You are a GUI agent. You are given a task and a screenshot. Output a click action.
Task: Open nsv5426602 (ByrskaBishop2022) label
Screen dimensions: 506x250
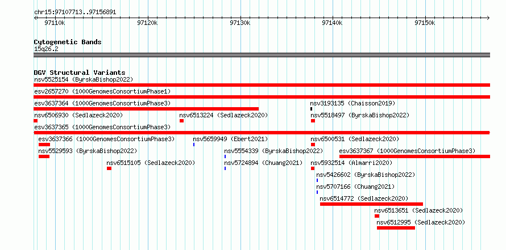366,175
